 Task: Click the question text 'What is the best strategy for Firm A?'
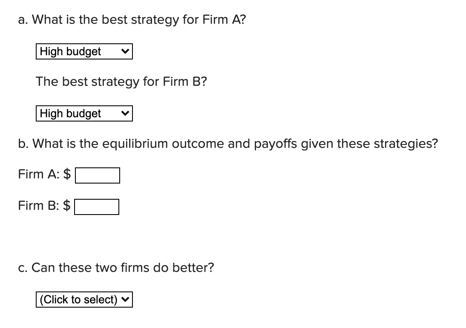pyautogui.click(x=132, y=19)
